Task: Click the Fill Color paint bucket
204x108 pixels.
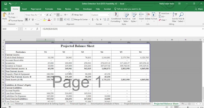Action: click(44, 19)
